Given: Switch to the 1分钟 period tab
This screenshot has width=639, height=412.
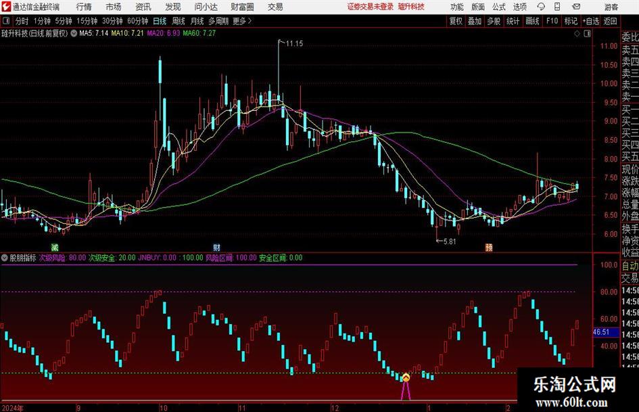Looking at the screenshot, I should 42,21.
